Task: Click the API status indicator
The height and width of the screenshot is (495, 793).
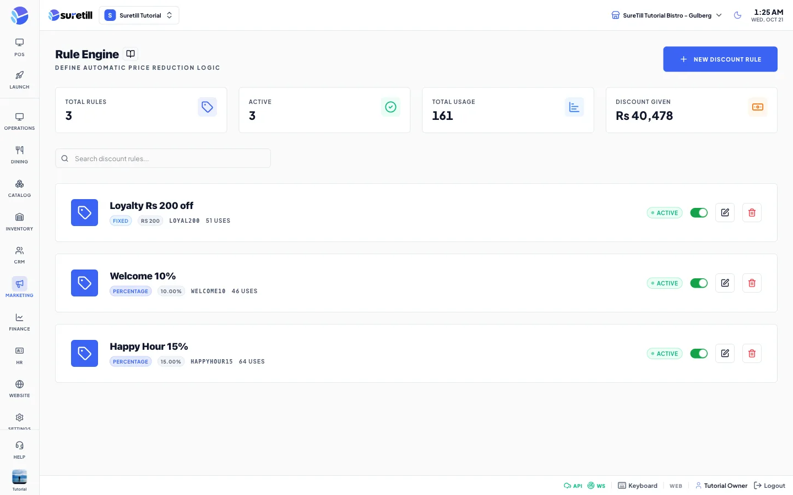Action: 573,486
